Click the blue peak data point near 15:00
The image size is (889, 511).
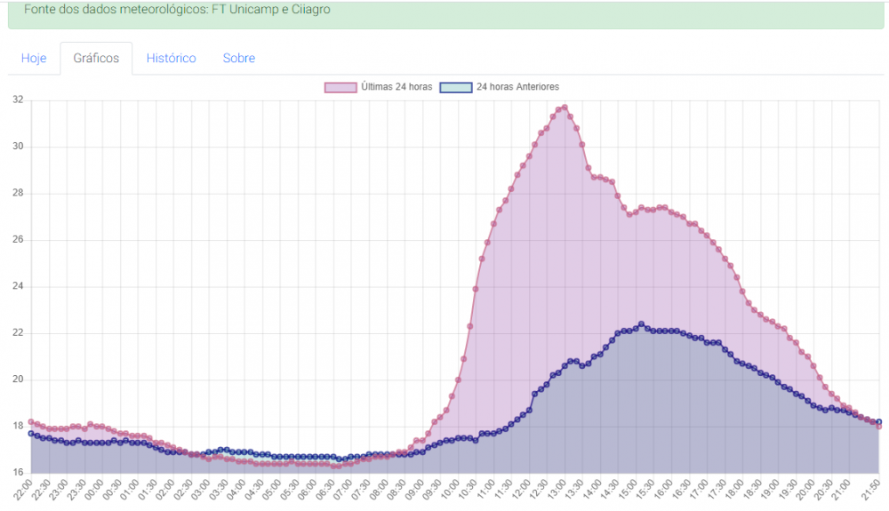(x=641, y=324)
